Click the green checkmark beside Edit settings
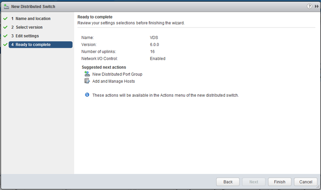Viewport: 321px width, 190px height. (5, 36)
